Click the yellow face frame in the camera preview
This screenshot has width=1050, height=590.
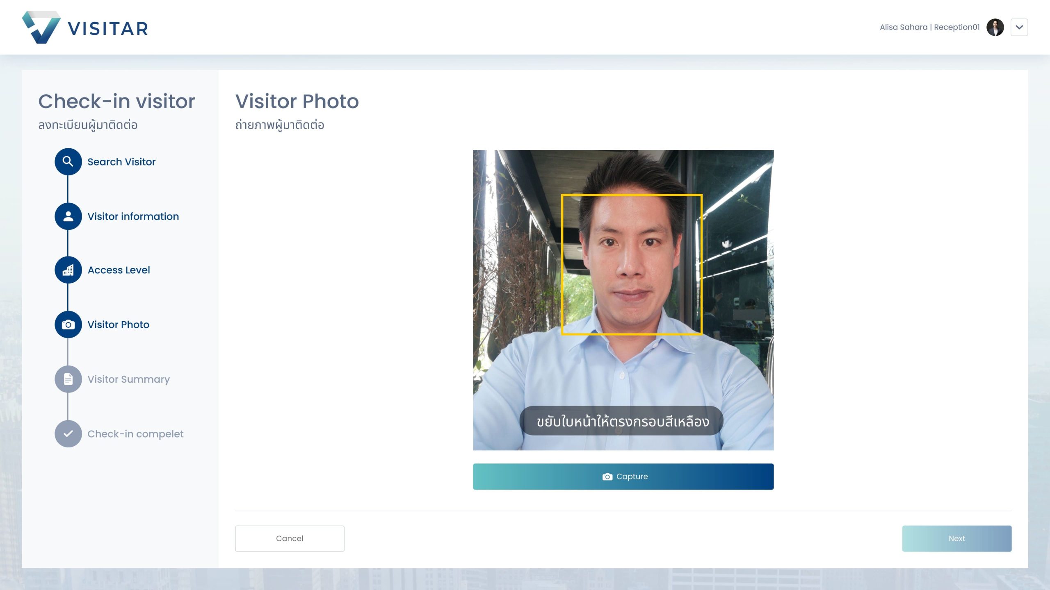[x=632, y=265]
